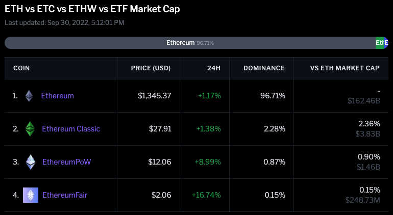
Task: Click EthereumFair 24H change +16.74%
Action: pos(206,195)
